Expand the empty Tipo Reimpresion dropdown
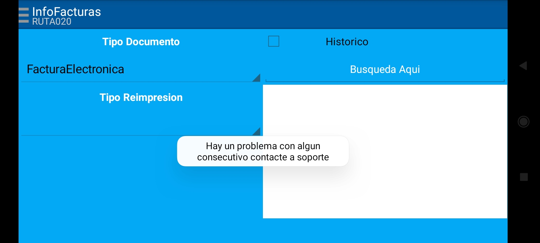 (x=135, y=123)
